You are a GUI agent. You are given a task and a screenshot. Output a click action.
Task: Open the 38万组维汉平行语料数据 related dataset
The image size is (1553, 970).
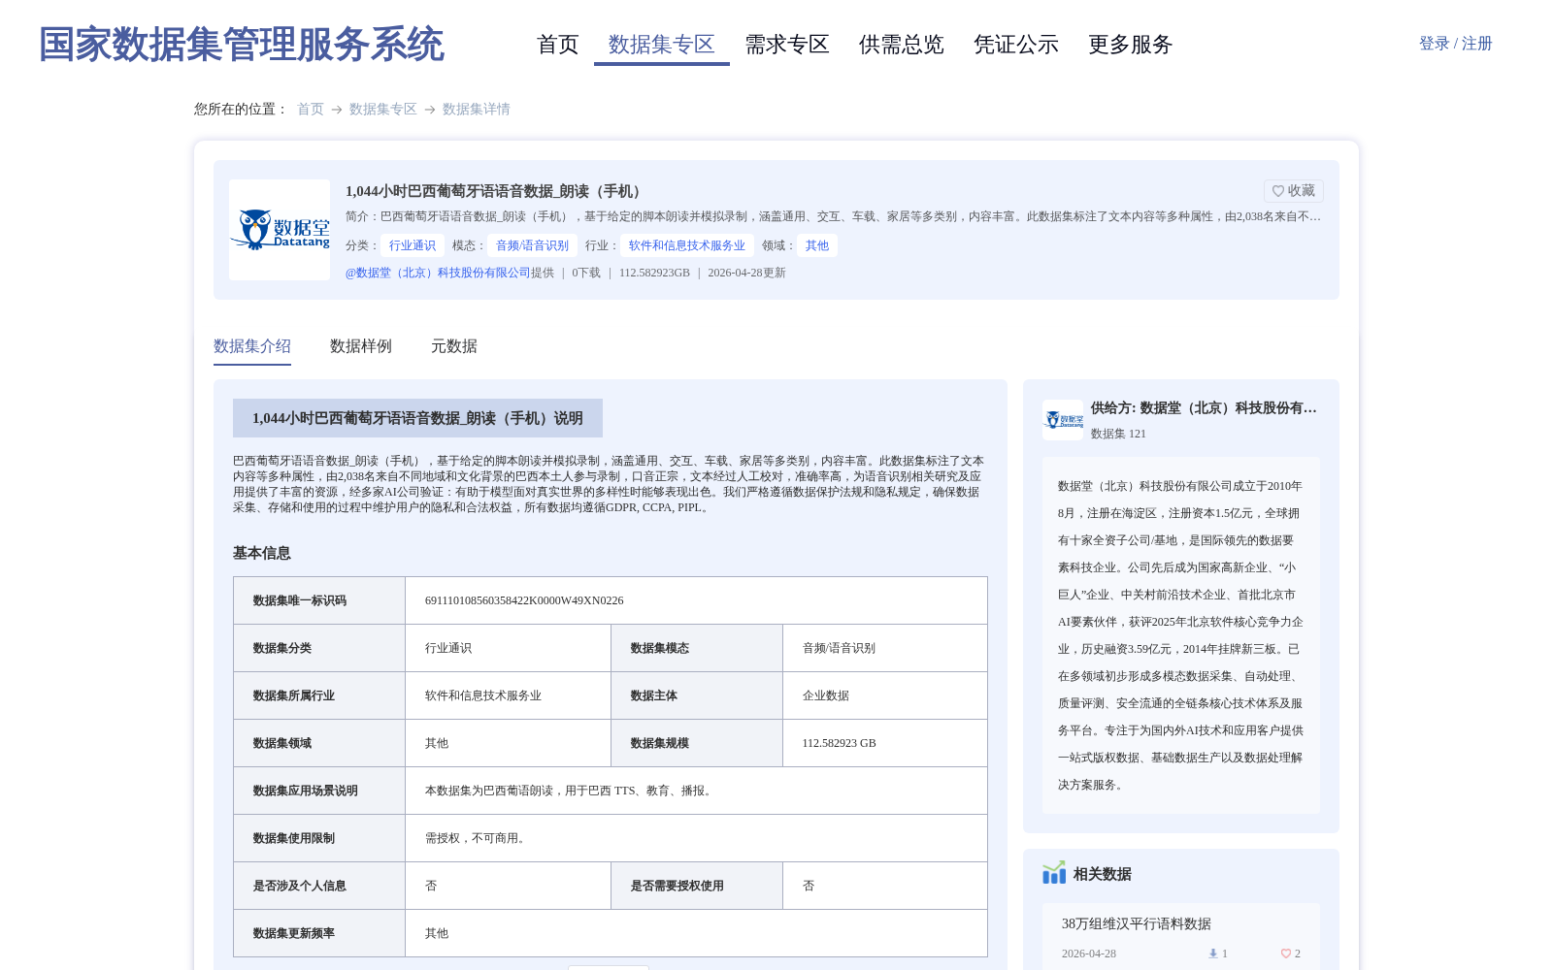[1137, 924]
